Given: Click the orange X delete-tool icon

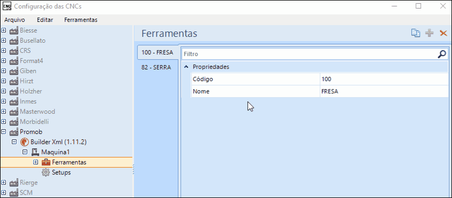Looking at the screenshot, I should tap(443, 33).
